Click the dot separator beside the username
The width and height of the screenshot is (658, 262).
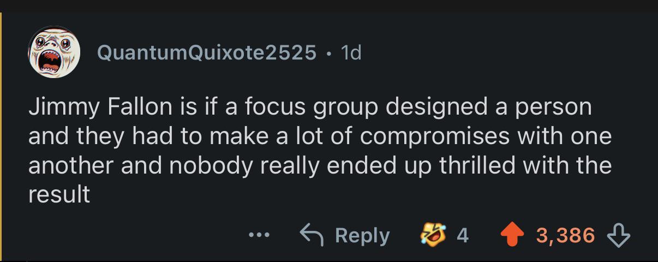click(x=328, y=53)
